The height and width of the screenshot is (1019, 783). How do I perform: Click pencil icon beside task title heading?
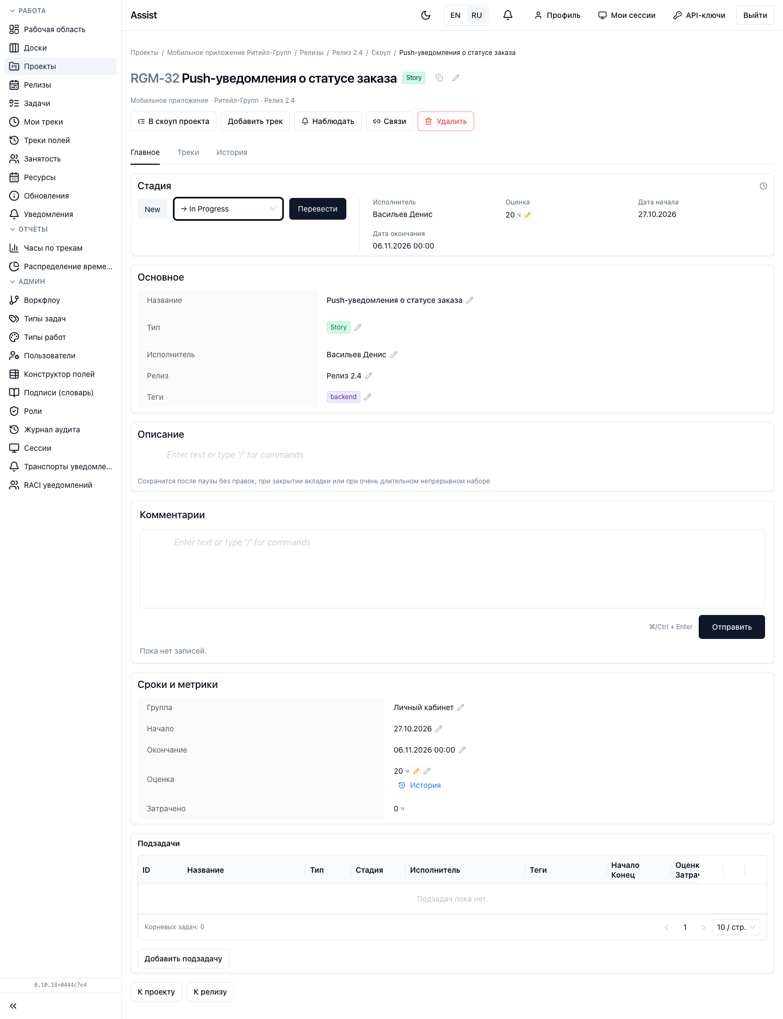tap(456, 78)
